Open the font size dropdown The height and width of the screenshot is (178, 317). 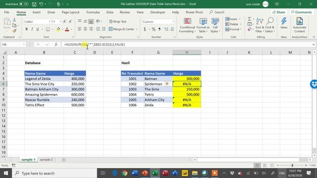[60, 22]
